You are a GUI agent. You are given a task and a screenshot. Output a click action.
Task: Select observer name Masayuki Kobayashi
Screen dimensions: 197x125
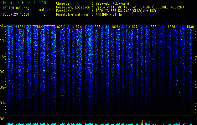coord(112,3)
